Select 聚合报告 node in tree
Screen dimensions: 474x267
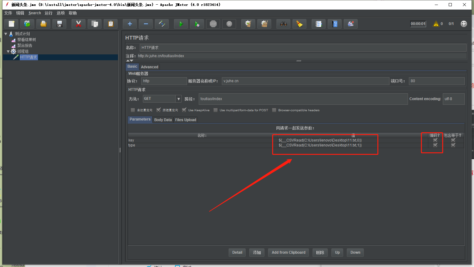point(25,45)
